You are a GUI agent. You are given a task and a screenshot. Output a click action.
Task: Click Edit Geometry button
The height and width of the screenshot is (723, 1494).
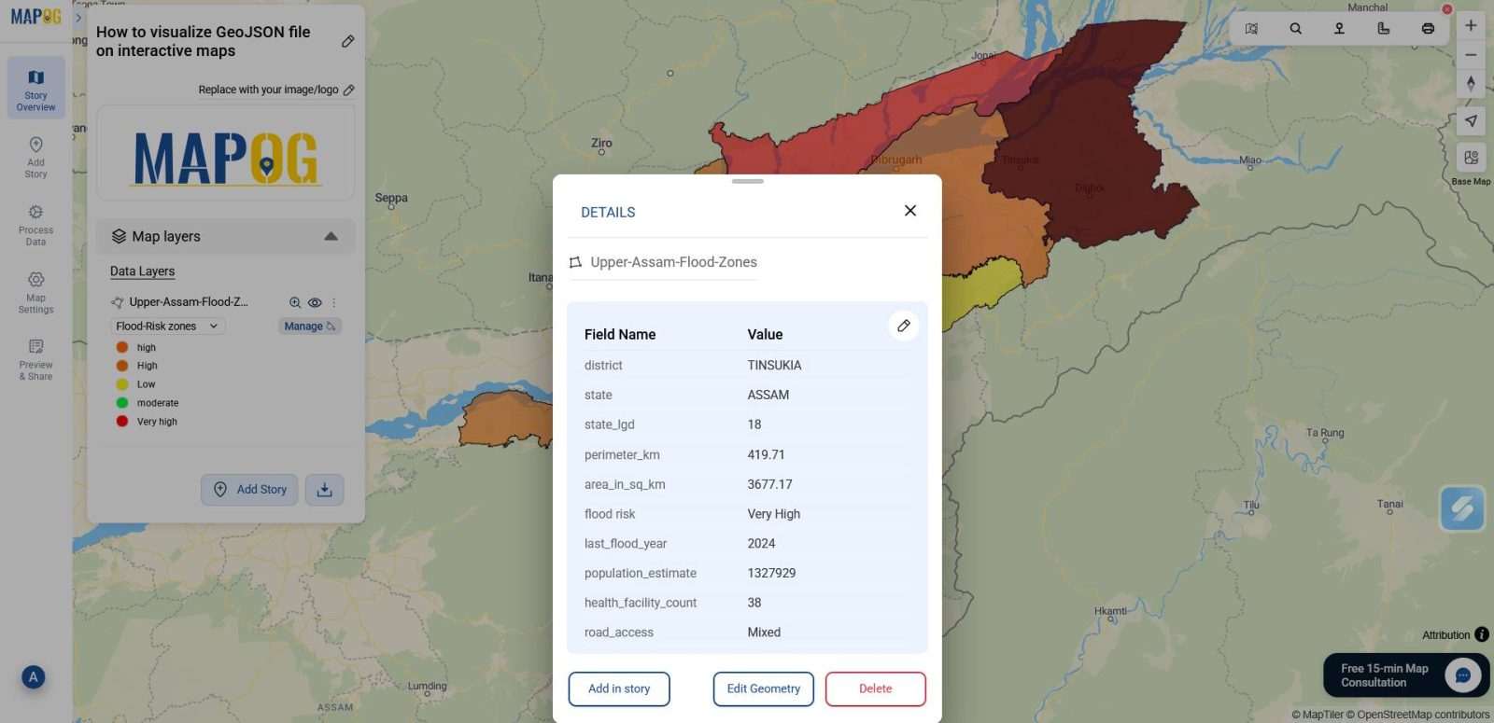pyautogui.click(x=764, y=688)
